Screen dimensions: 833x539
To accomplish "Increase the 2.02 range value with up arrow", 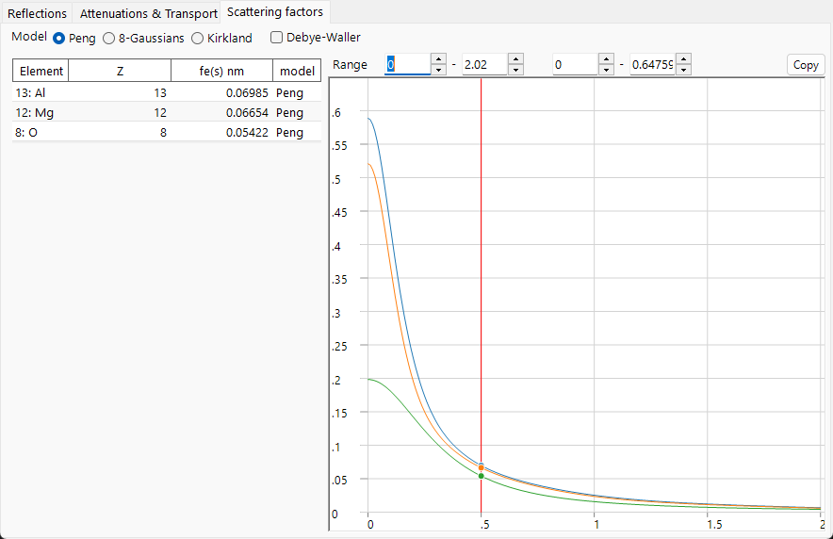I will coord(515,59).
